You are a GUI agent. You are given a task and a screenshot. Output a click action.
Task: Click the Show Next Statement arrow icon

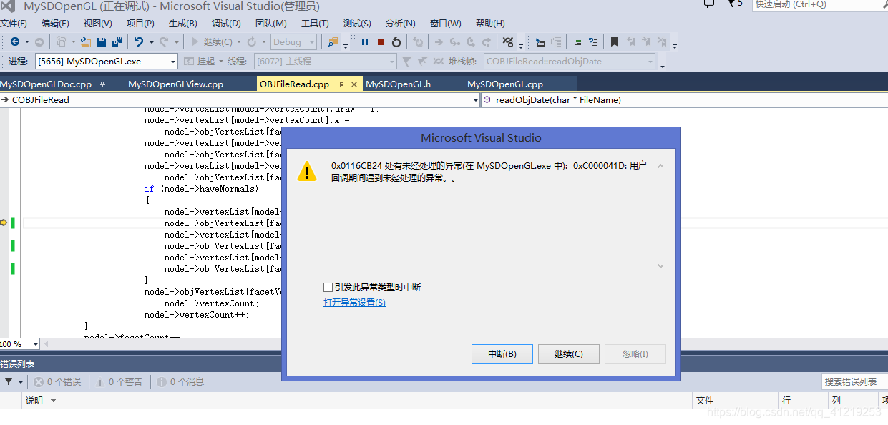(439, 42)
